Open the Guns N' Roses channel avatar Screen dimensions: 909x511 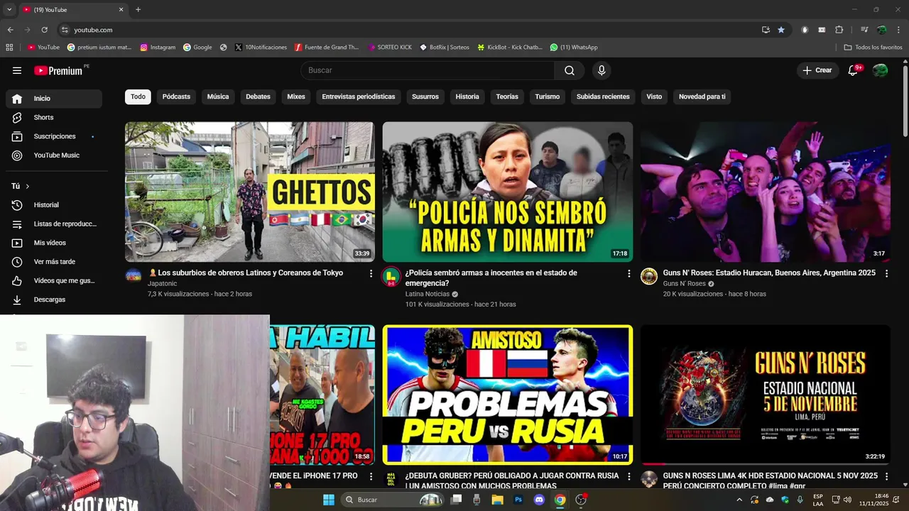click(x=649, y=276)
